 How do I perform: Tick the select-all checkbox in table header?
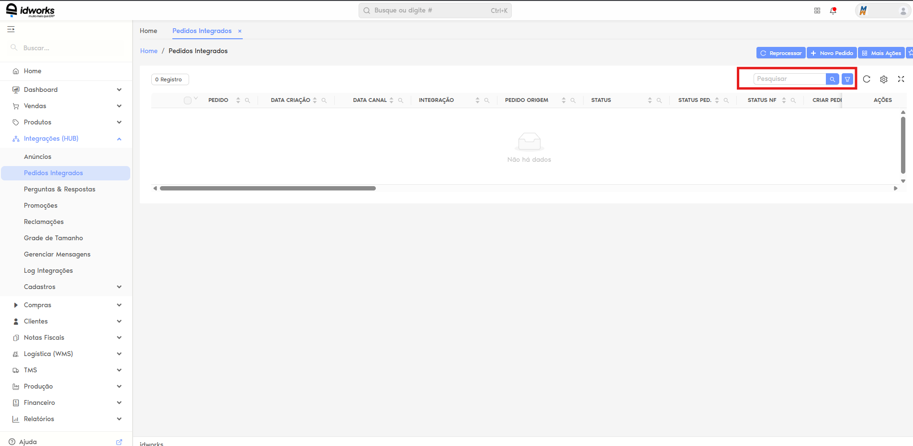(188, 100)
